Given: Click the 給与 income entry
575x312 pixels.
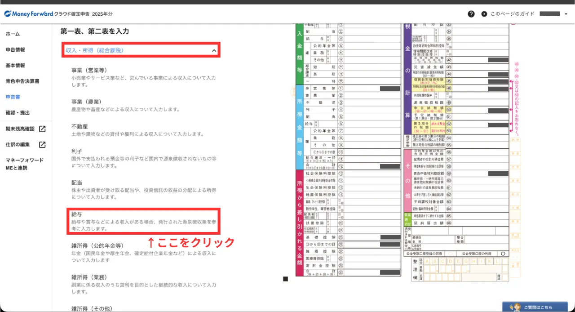Looking at the screenshot, I should point(143,221).
